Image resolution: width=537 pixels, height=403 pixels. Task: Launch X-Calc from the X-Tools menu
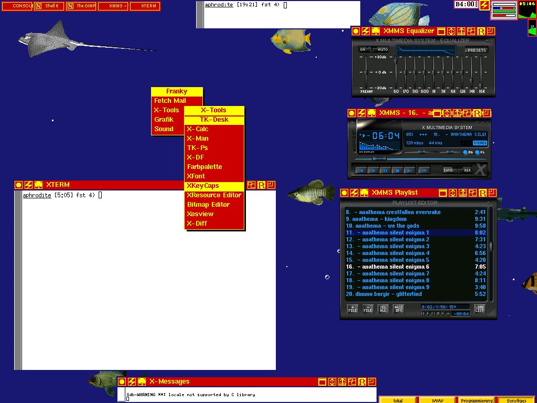[214, 129]
